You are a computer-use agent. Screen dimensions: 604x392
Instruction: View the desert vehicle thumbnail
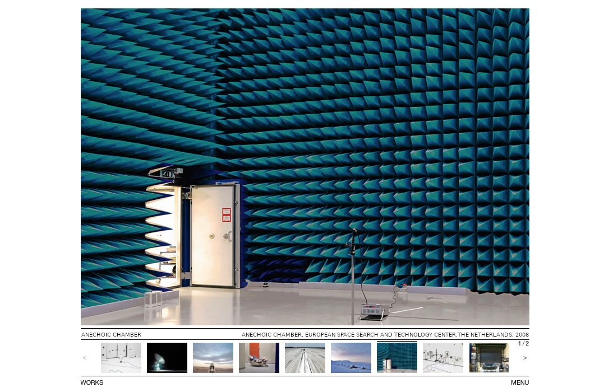click(x=213, y=357)
